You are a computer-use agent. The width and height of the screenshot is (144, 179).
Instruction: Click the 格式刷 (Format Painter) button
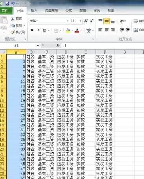coord(18,32)
